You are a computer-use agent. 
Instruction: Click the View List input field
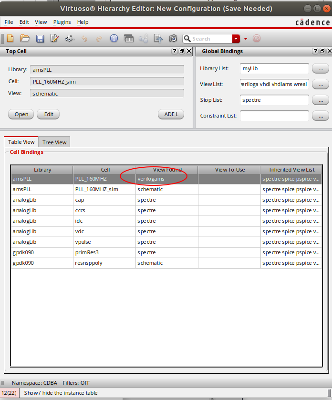[274, 84]
